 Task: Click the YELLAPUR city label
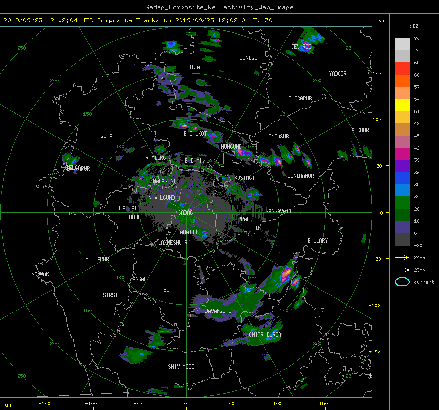(97, 259)
